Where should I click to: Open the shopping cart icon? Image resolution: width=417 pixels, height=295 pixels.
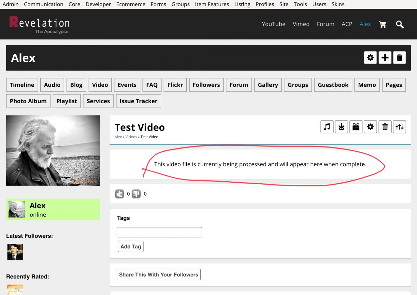coord(383,24)
